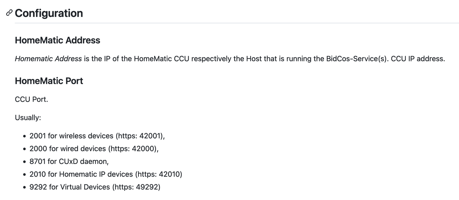Click the 2000 for wired devices item
This screenshot has height=200, width=459.
(x=94, y=149)
